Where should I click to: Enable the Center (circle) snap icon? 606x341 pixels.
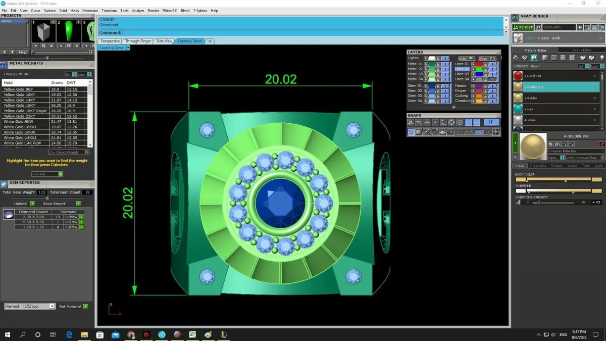tap(460, 122)
